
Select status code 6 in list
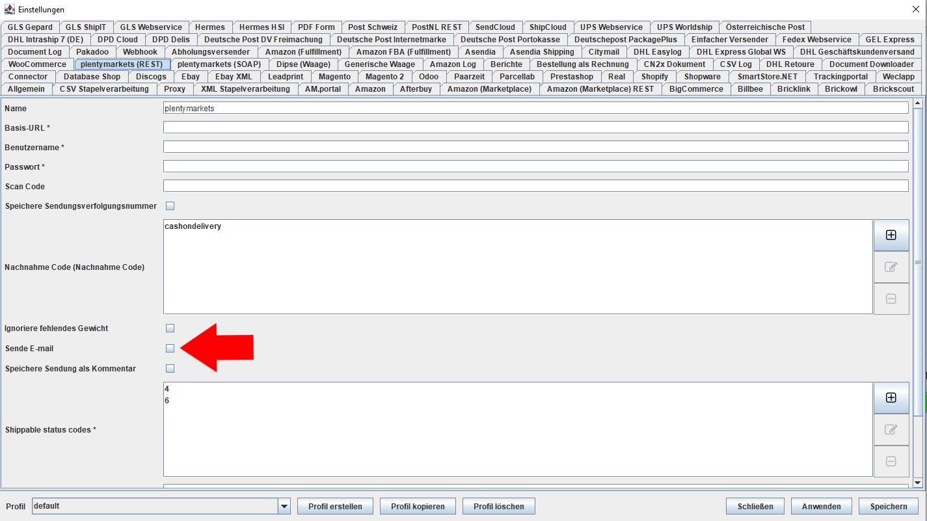[x=167, y=401]
